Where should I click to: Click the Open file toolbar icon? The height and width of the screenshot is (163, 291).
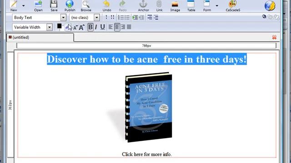38,6
